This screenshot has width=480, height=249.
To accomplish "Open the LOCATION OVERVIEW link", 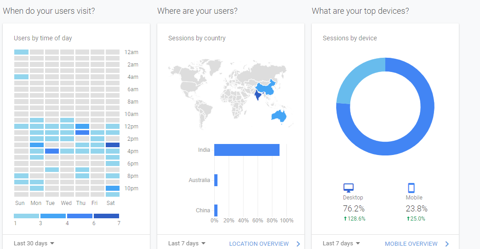I will pyautogui.click(x=259, y=244).
